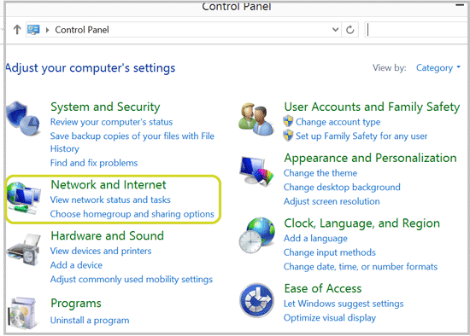This screenshot has width=470, height=336.
Task: Click Change account type link
Action: pyautogui.click(x=338, y=122)
